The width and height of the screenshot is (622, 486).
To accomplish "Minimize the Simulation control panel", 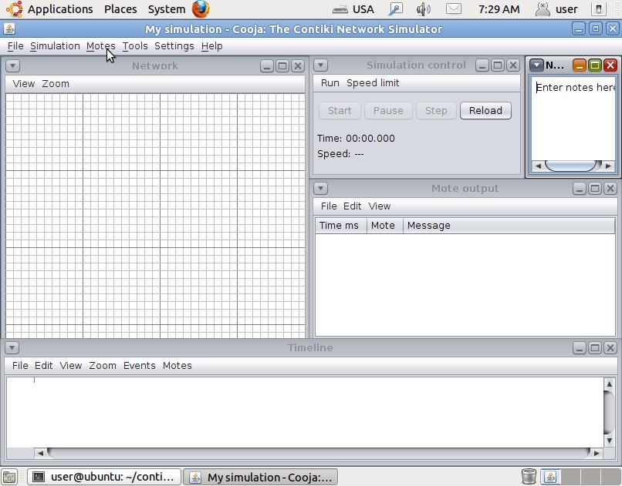I will tap(482, 65).
